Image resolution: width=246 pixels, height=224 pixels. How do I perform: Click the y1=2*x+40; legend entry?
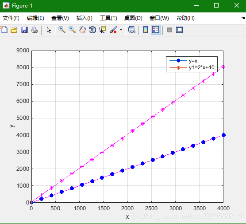pyautogui.click(x=202, y=67)
